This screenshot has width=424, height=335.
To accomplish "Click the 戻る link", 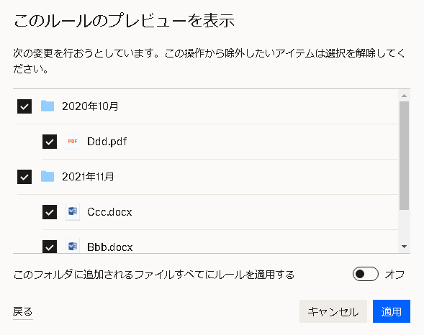I will pyautogui.click(x=23, y=311).
